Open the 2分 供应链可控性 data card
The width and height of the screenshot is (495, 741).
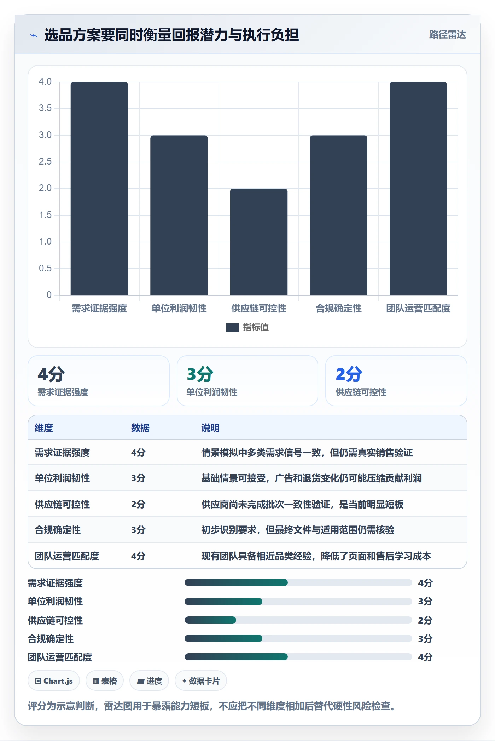396,381
